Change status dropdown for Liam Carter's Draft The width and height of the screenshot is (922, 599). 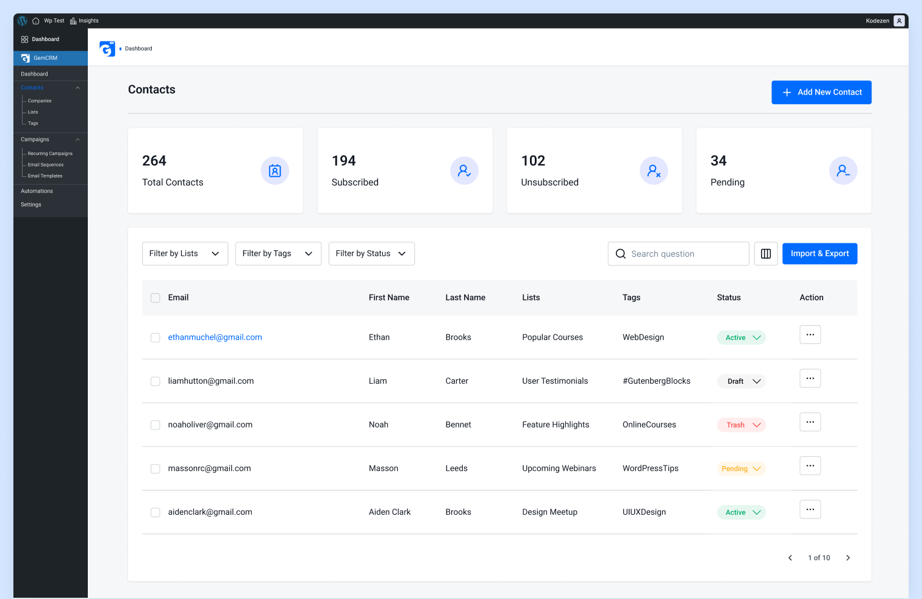(x=756, y=381)
